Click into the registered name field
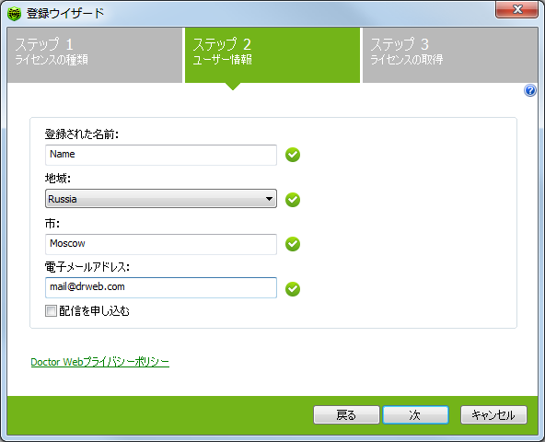Viewport: 545px width, 442px height. coord(161,155)
